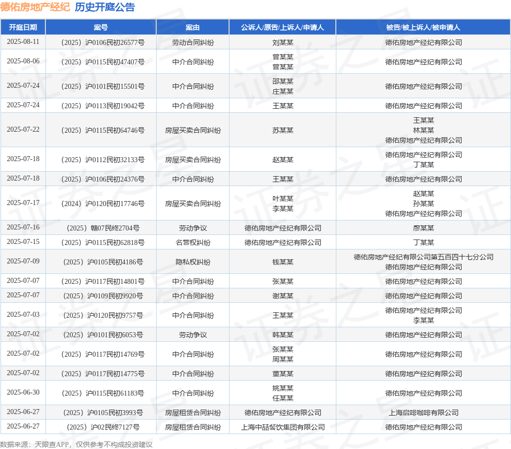Screen dimensions: 511x449
Task: Click cause 隐私权纠纷
Action: 193,262
